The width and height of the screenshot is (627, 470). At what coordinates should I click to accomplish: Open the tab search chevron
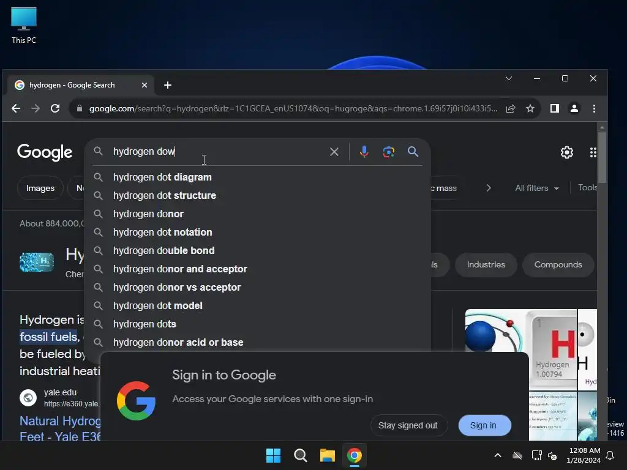point(509,78)
